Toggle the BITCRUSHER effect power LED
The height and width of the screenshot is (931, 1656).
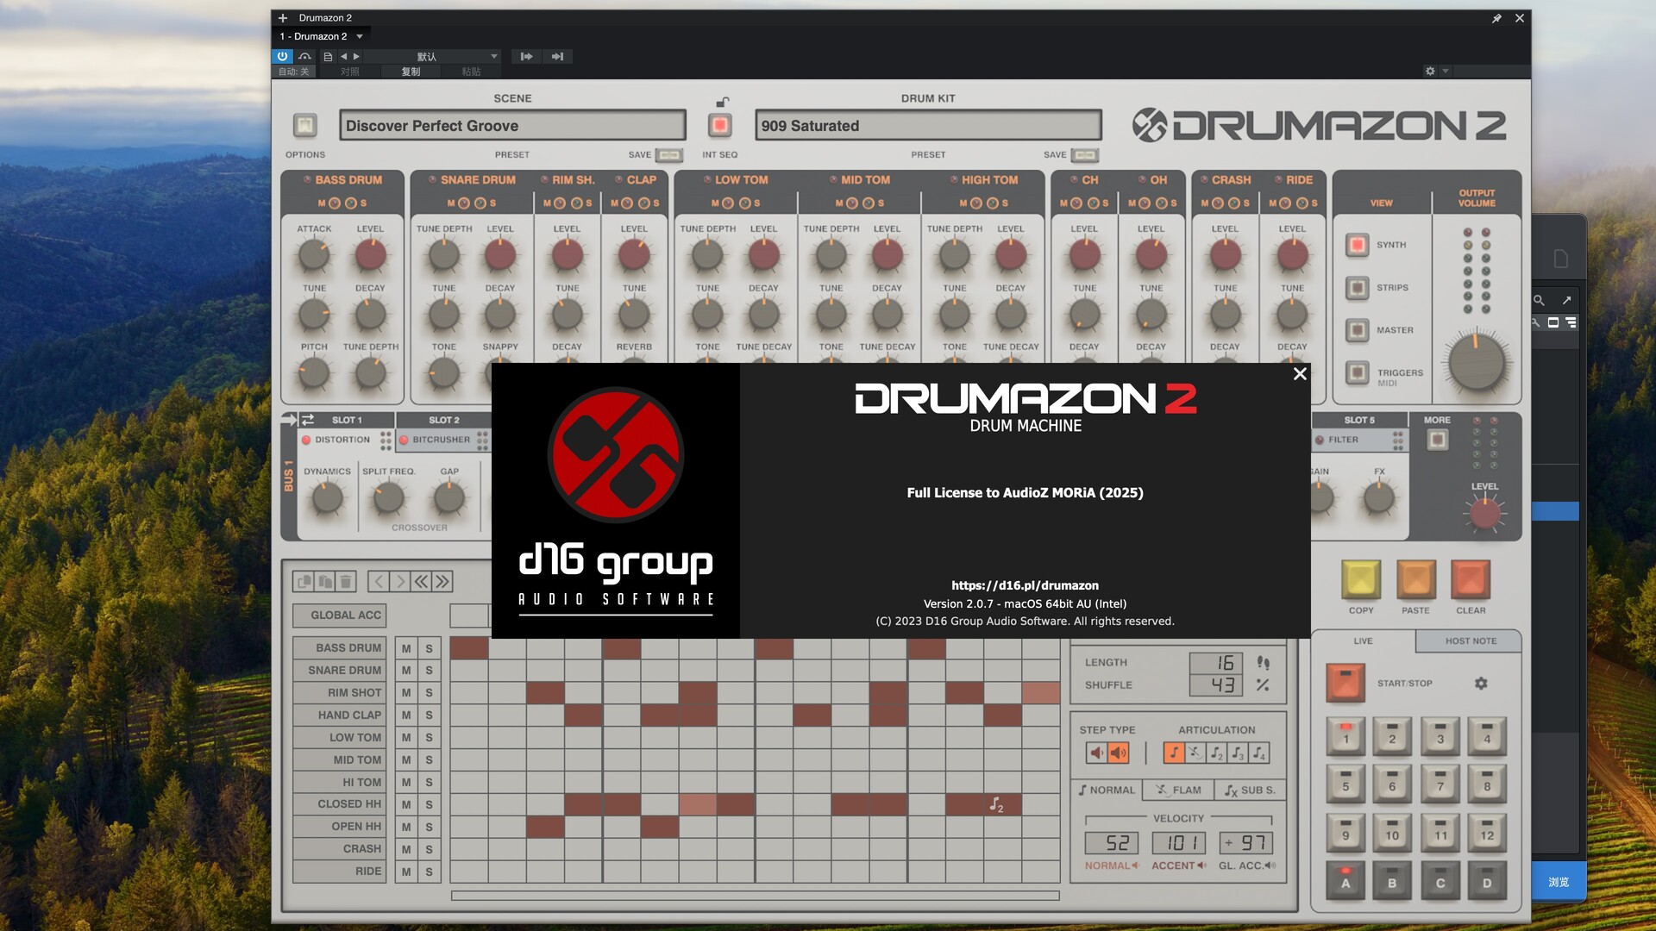point(404,440)
